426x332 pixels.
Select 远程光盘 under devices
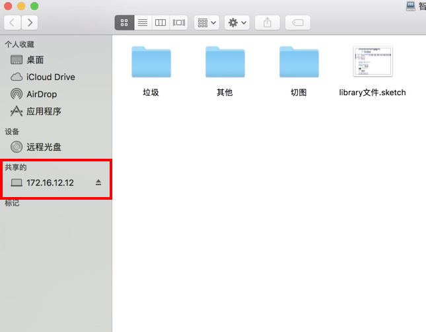point(44,147)
